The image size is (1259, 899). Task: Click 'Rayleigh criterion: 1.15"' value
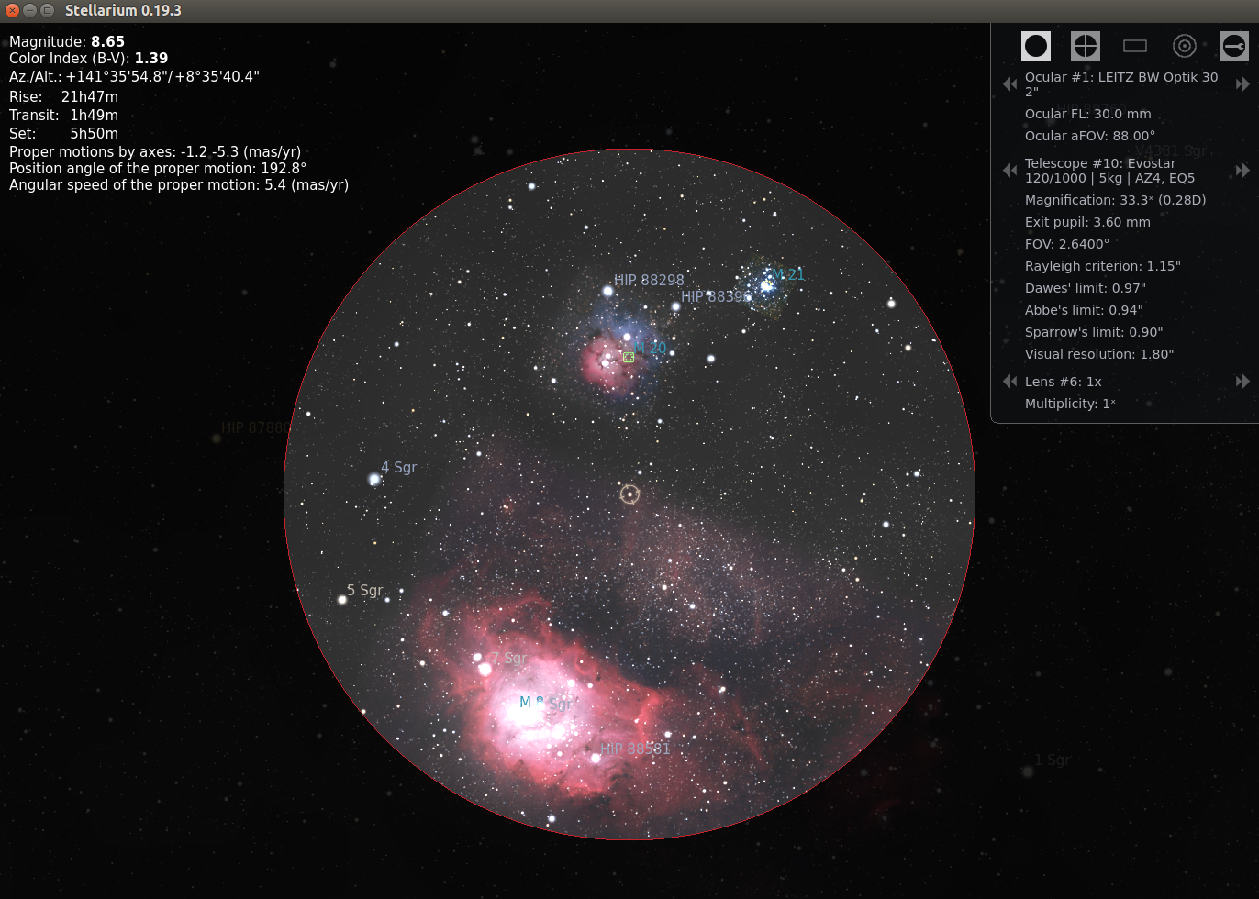(x=1103, y=266)
